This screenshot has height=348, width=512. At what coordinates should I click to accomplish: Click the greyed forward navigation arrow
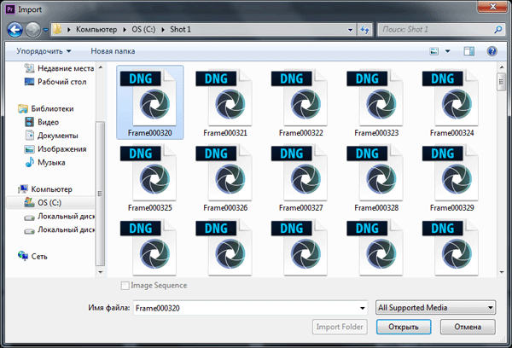point(33,30)
